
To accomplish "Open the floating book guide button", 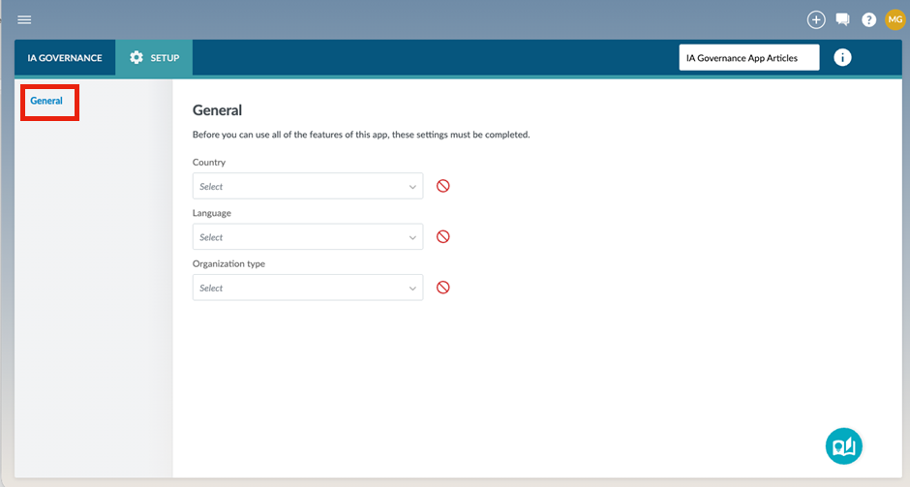I will [x=843, y=445].
